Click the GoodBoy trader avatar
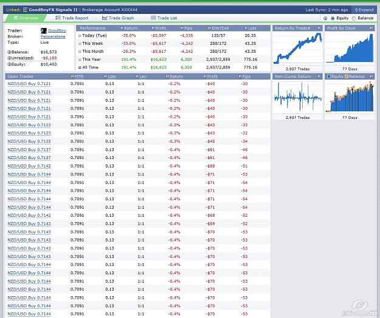The height and width of the screenshot is (318, 380). click(x=44, y=31)
